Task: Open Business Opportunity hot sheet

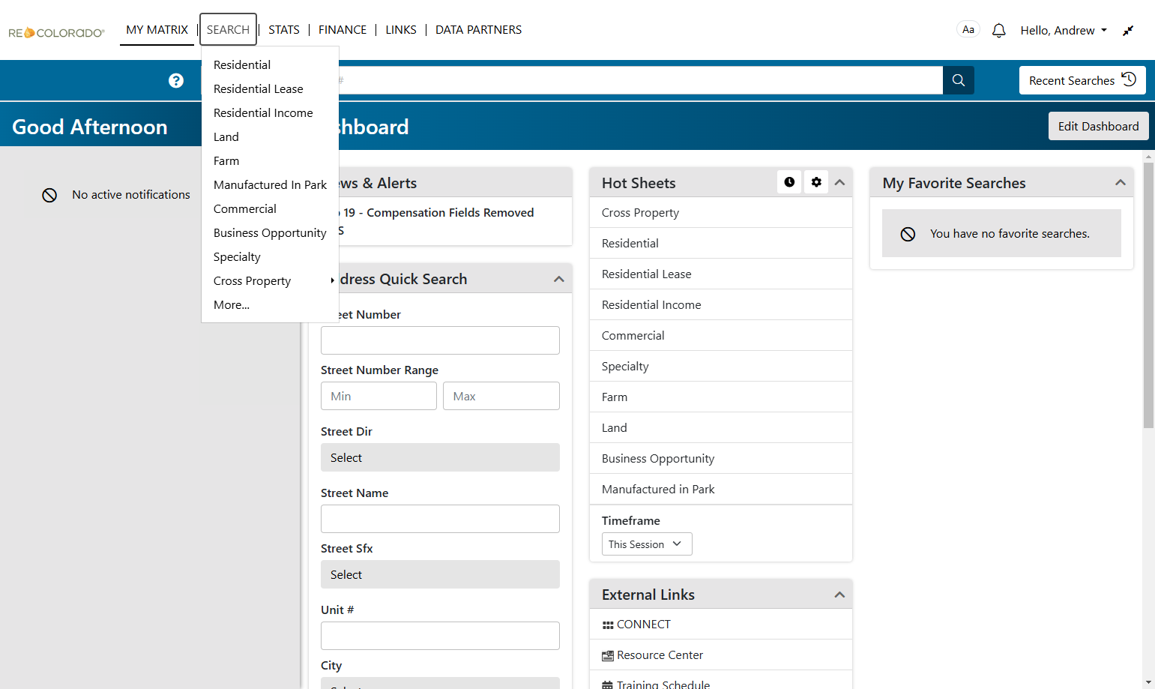Action: [721, 458]
